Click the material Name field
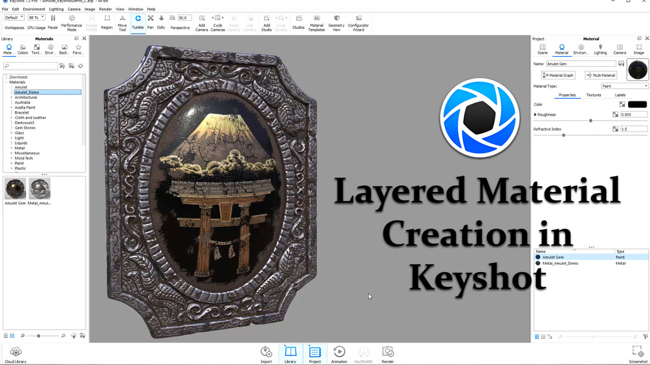 [x=581, y=64]
